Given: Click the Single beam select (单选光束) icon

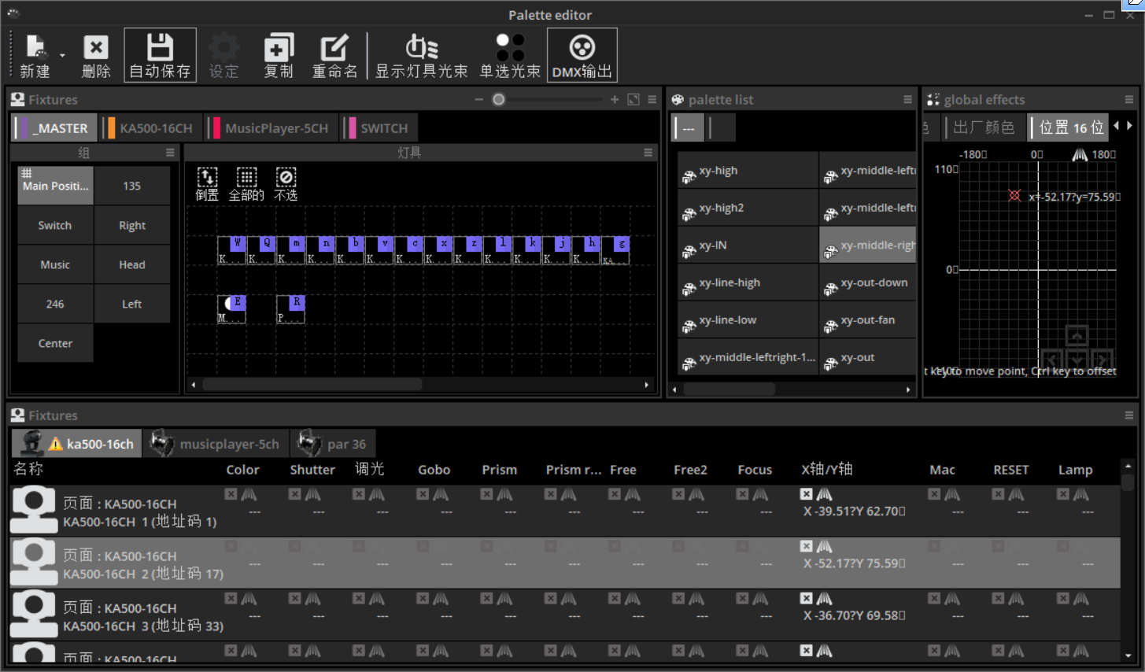Looking at the screenshot, I should [x=510, y=55].
